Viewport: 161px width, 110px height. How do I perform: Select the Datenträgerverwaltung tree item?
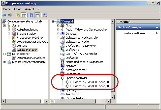pos(31,58)
